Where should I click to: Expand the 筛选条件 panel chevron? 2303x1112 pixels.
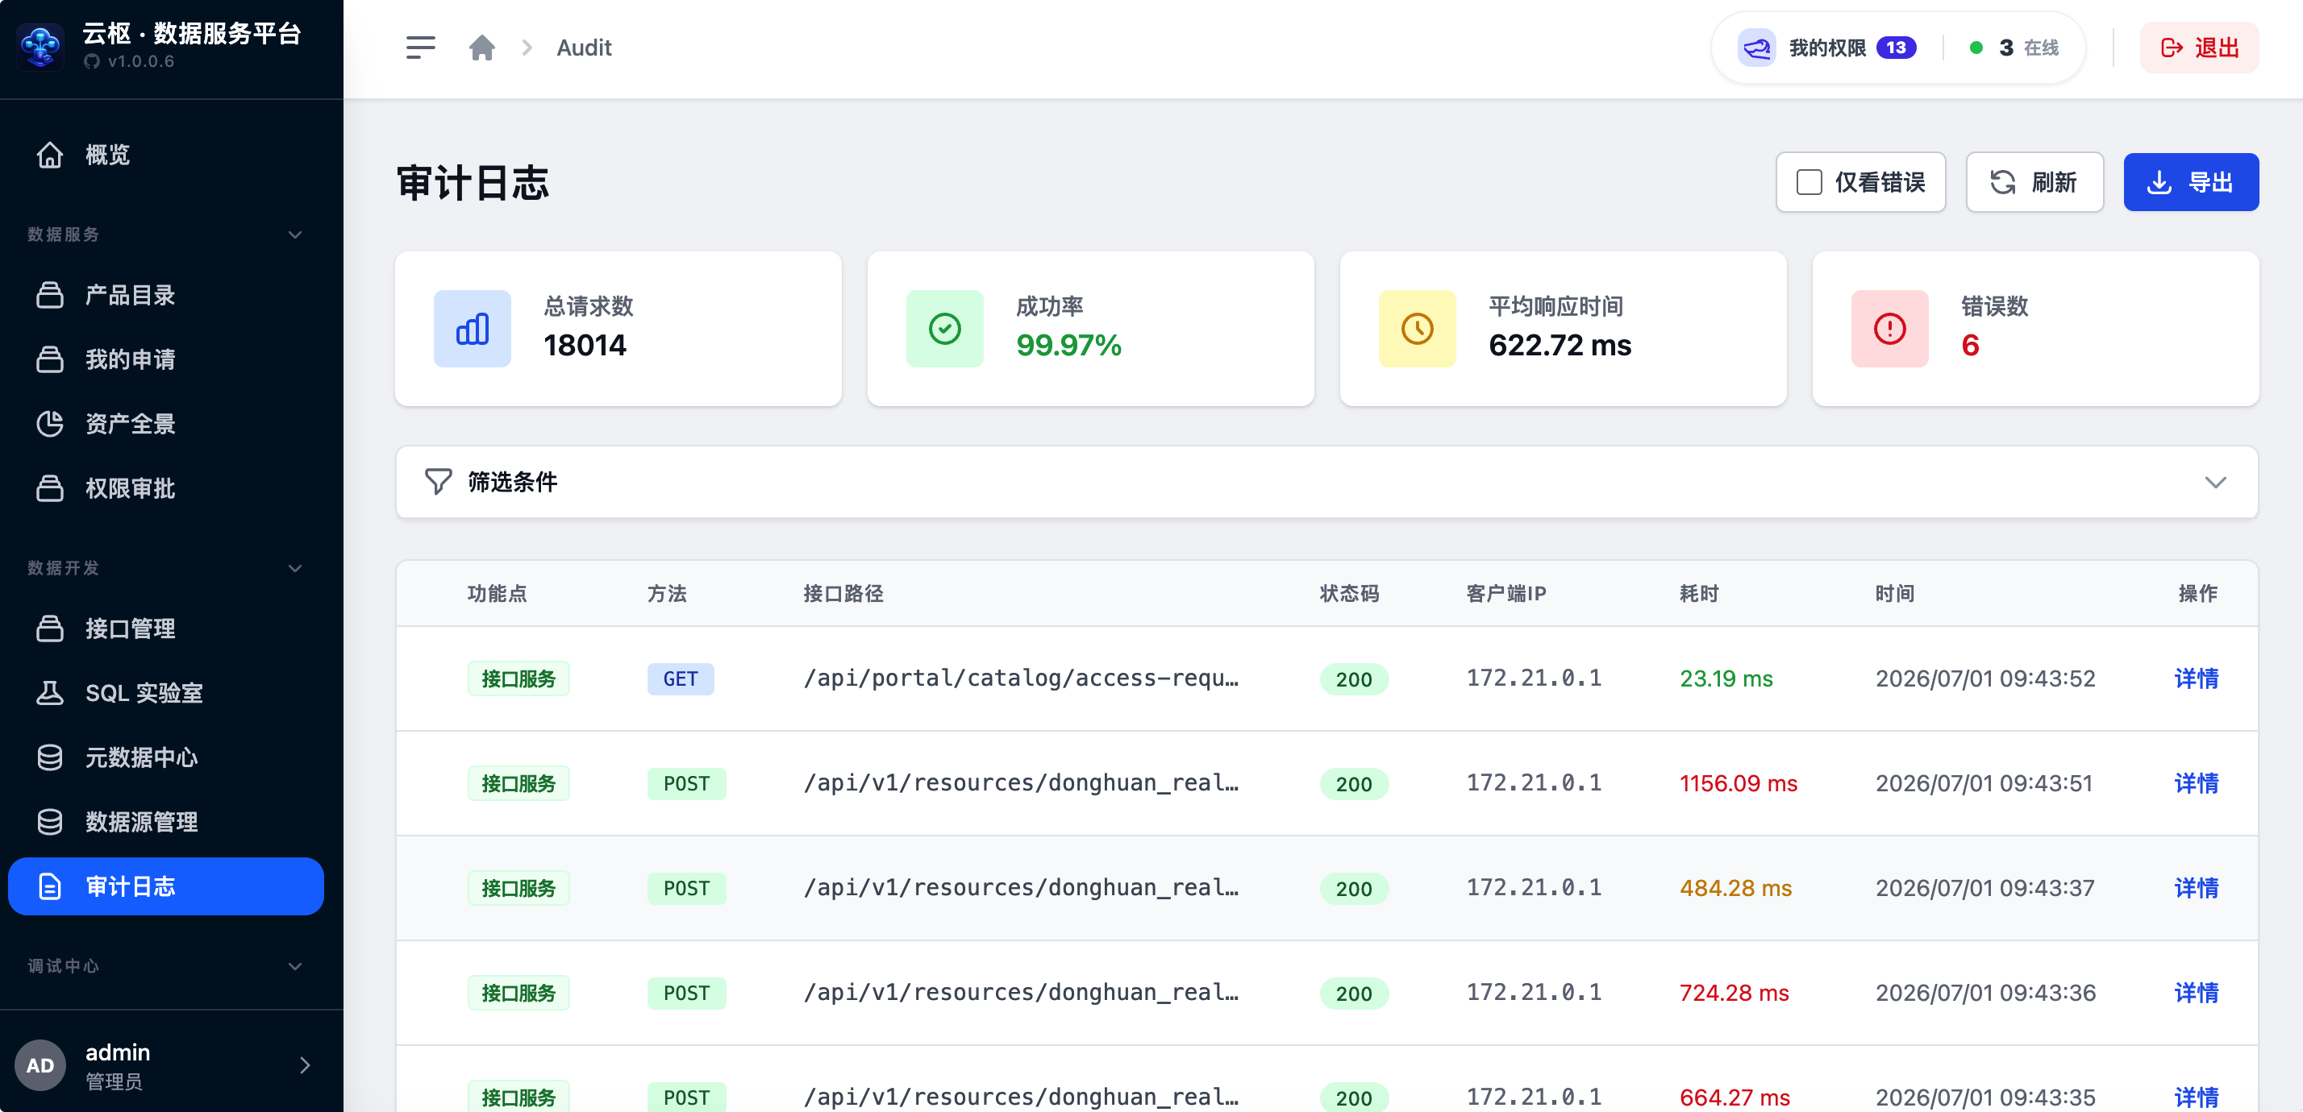pos(2214,481)
